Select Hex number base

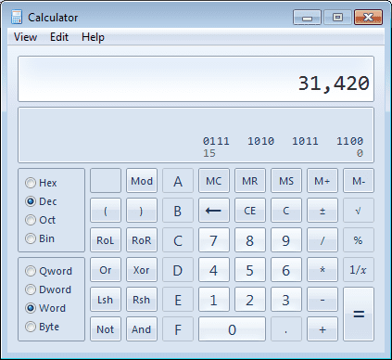[x=41, y=183]
